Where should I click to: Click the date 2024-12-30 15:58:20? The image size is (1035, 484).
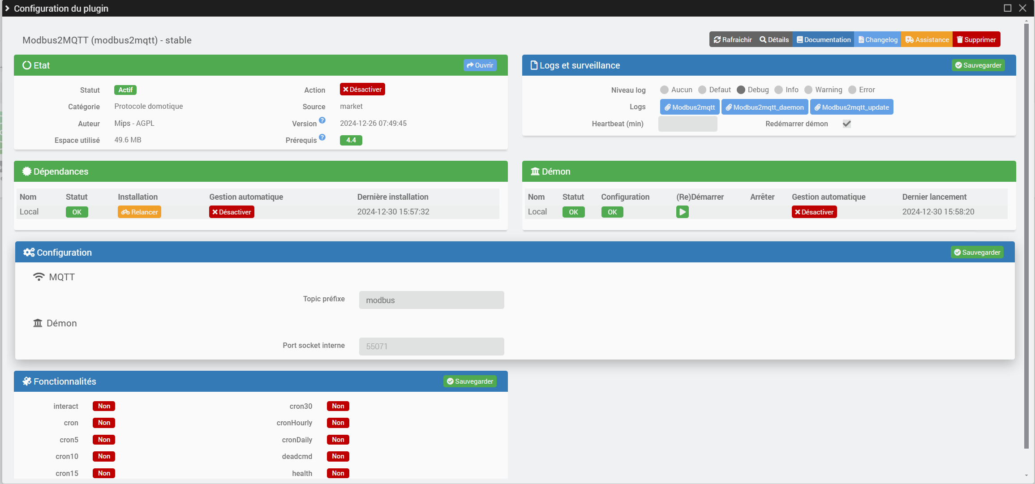pyautogui.click(x=938, y=212)
